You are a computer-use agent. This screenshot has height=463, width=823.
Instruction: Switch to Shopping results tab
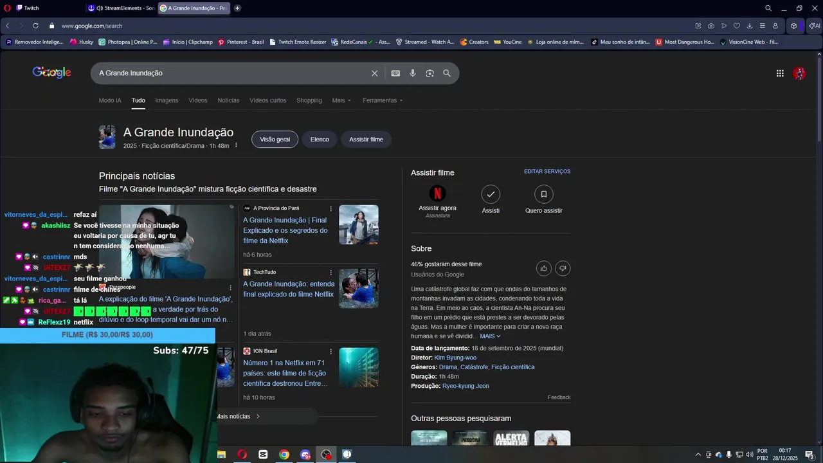[x=309, y=100]
